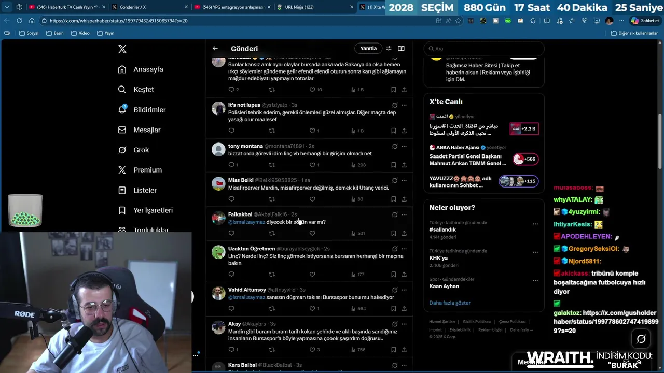Switch to Habertürk TV Canlı Yayın tab

[x=67, y=7]
